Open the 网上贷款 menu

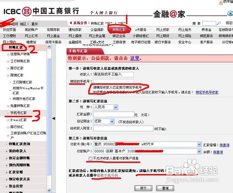pos(163,30)
